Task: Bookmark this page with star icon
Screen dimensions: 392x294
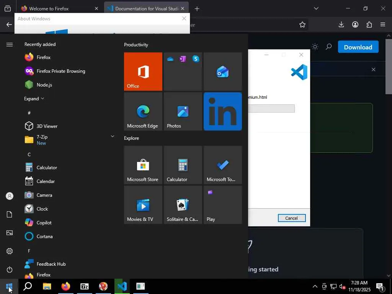Action: pos(302,24)
